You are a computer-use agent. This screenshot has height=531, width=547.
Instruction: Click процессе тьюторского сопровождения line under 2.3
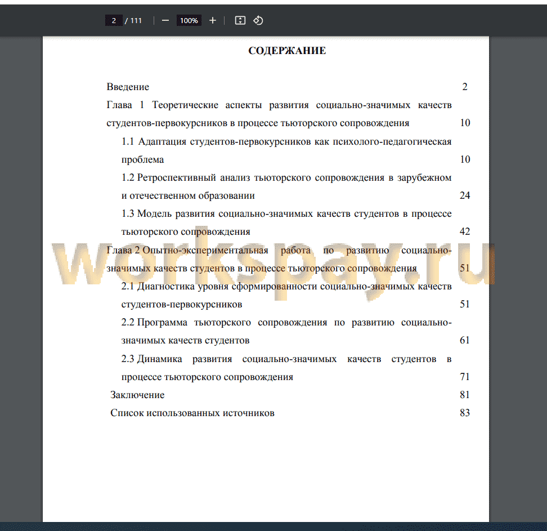(207, 377)
